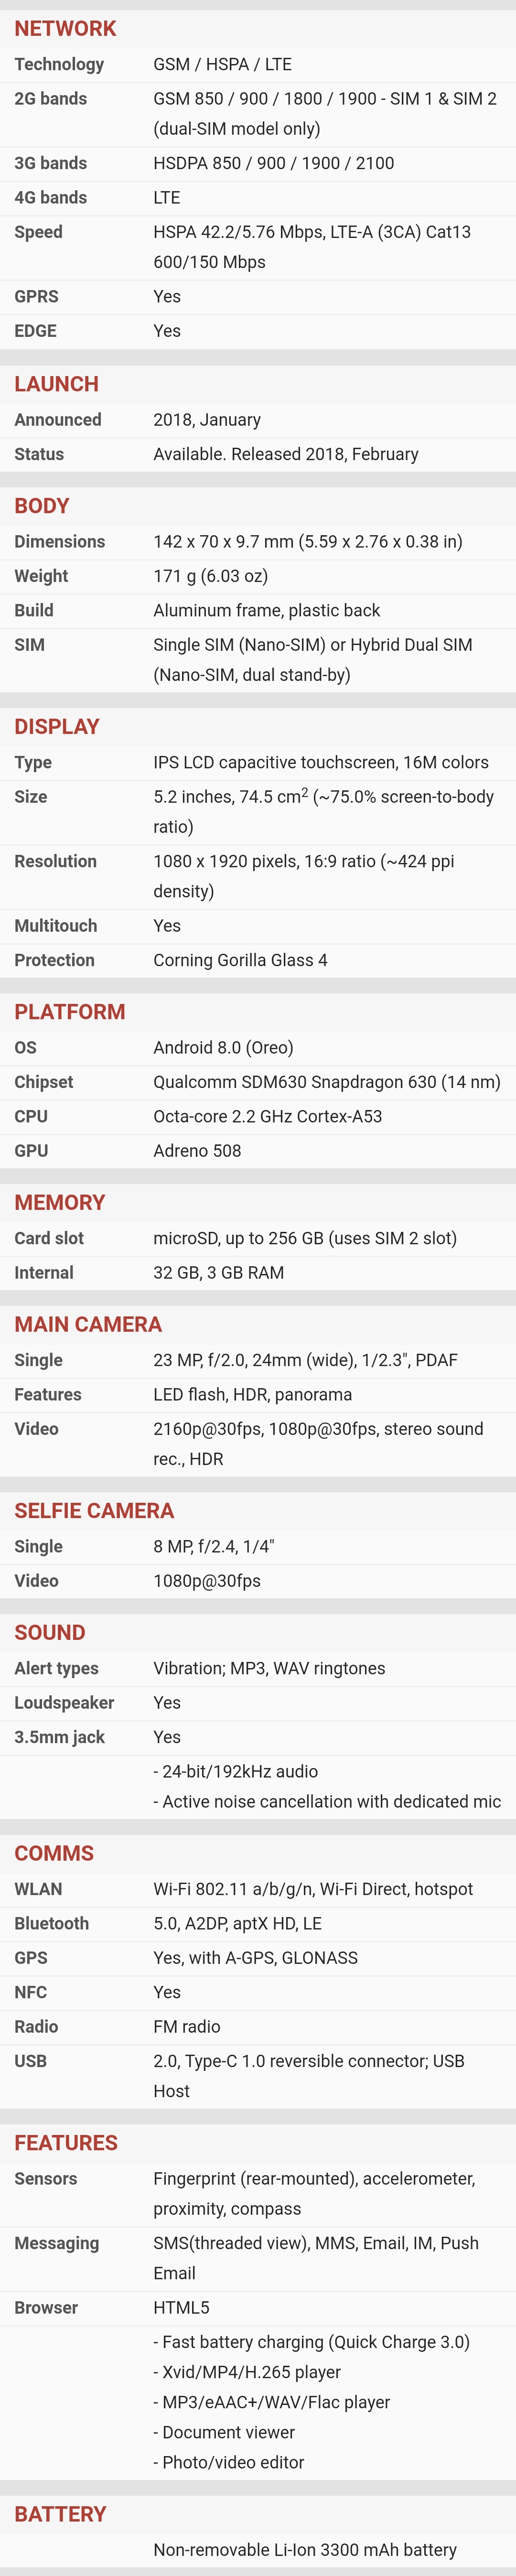Click the Speed label in Network
The height and width of the screenshot is (2576, 516).
click(38, 232)
